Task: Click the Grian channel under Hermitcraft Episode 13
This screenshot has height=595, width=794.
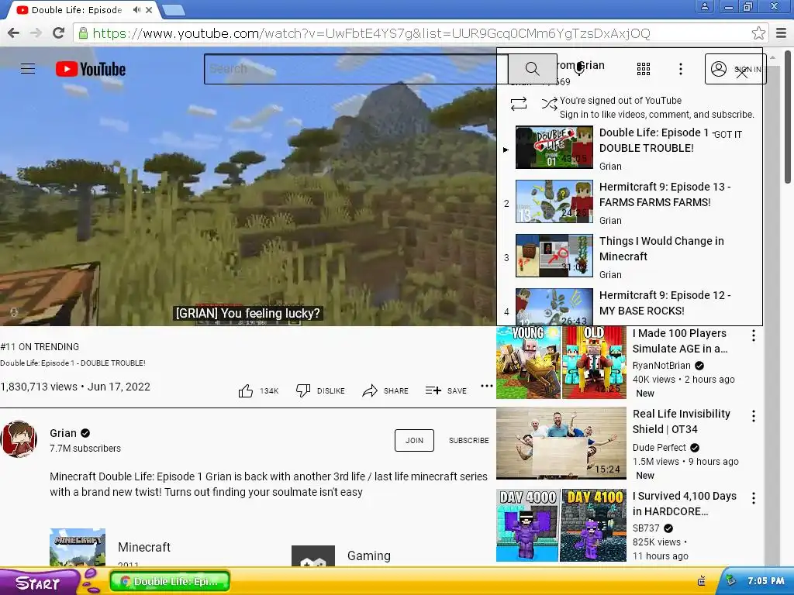Action: pyautogui.click(x=610, y=221)
